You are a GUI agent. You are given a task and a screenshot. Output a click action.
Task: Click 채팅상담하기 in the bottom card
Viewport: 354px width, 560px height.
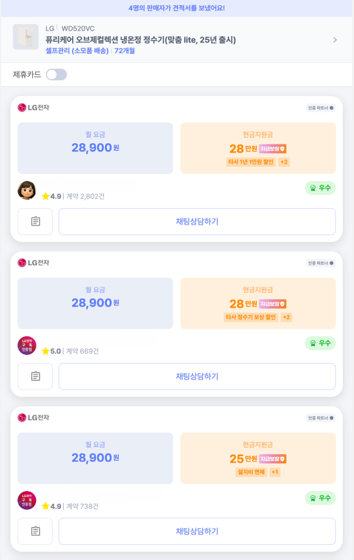click(x=196, y=531)
